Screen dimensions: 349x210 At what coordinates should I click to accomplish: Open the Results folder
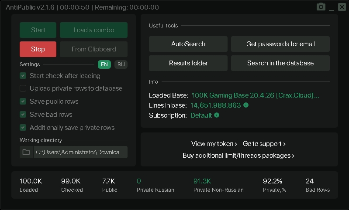pyautogui.click(x=188, y=63)
